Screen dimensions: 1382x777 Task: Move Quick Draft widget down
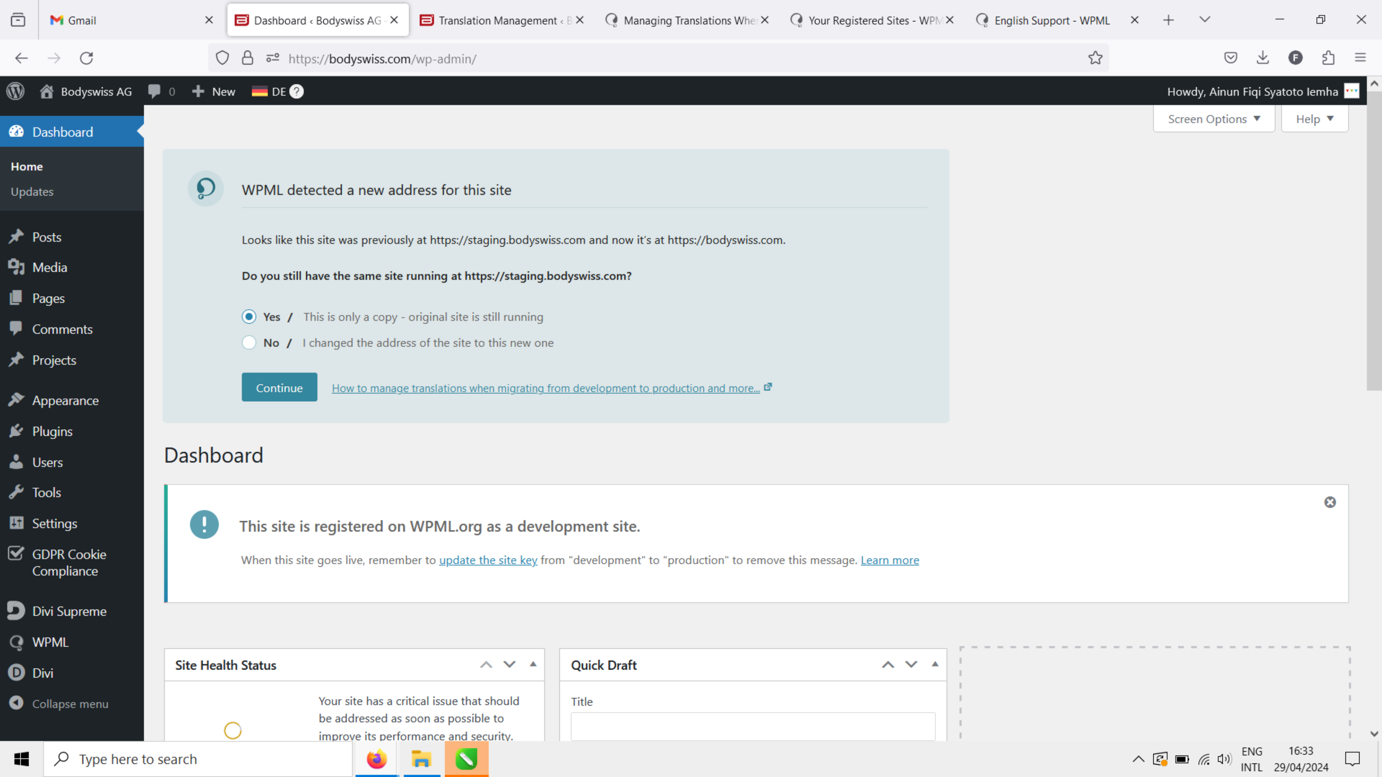(x=911, y=665)
